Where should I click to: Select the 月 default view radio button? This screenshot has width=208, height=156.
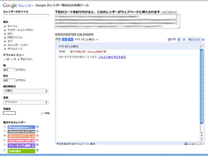[x=12, y=59]
